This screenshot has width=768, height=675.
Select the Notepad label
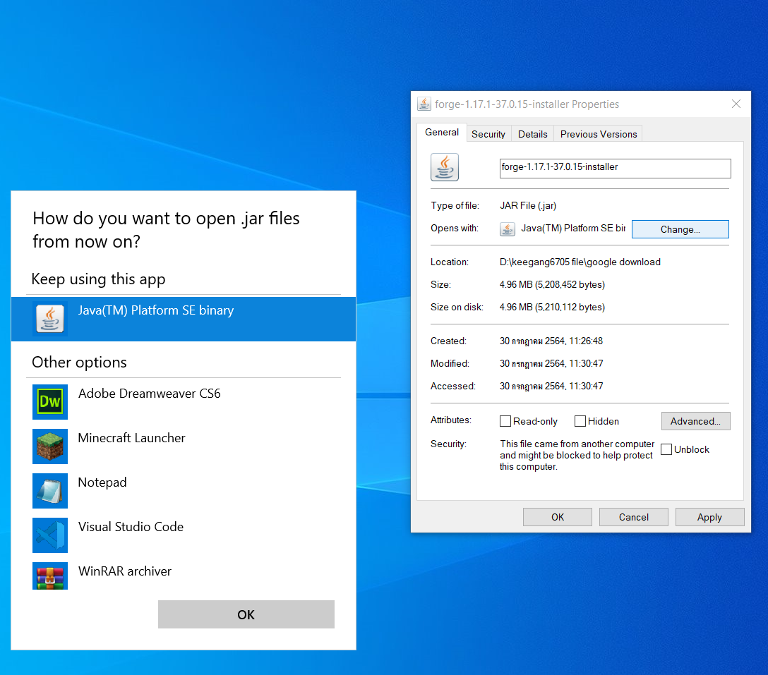tap(102, 482)
